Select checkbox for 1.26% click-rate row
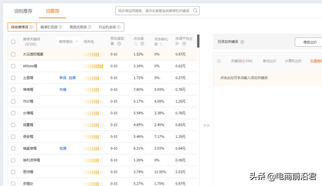 [x=13, y=160]
